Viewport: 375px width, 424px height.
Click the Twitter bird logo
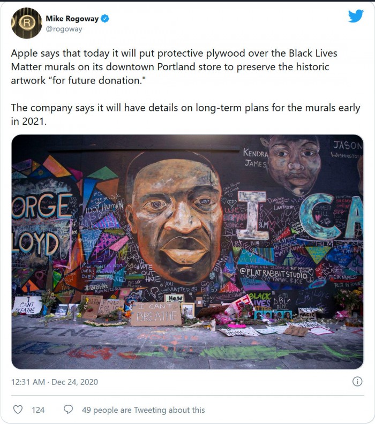356,16
